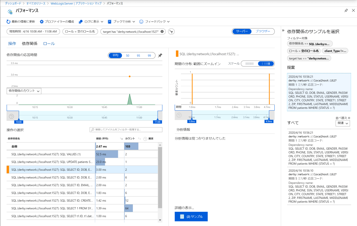
Task: Switch the view toggle to ブラウザー
Action: (263, 31)
